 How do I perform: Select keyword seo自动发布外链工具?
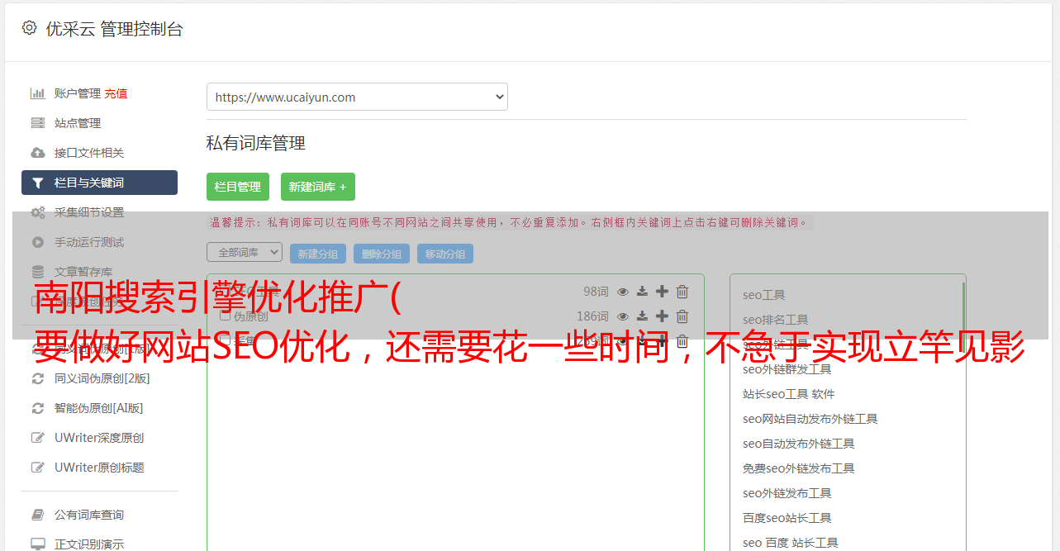[x=798, y=444]
